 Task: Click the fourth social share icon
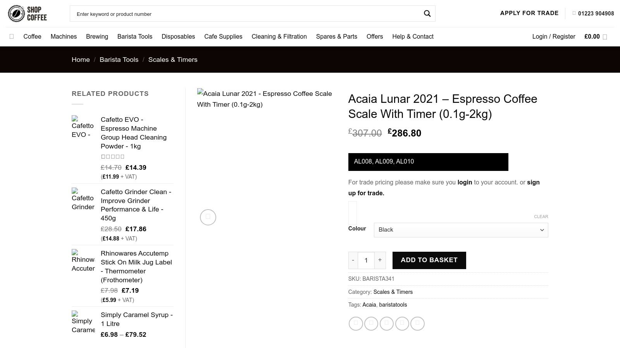402,324
